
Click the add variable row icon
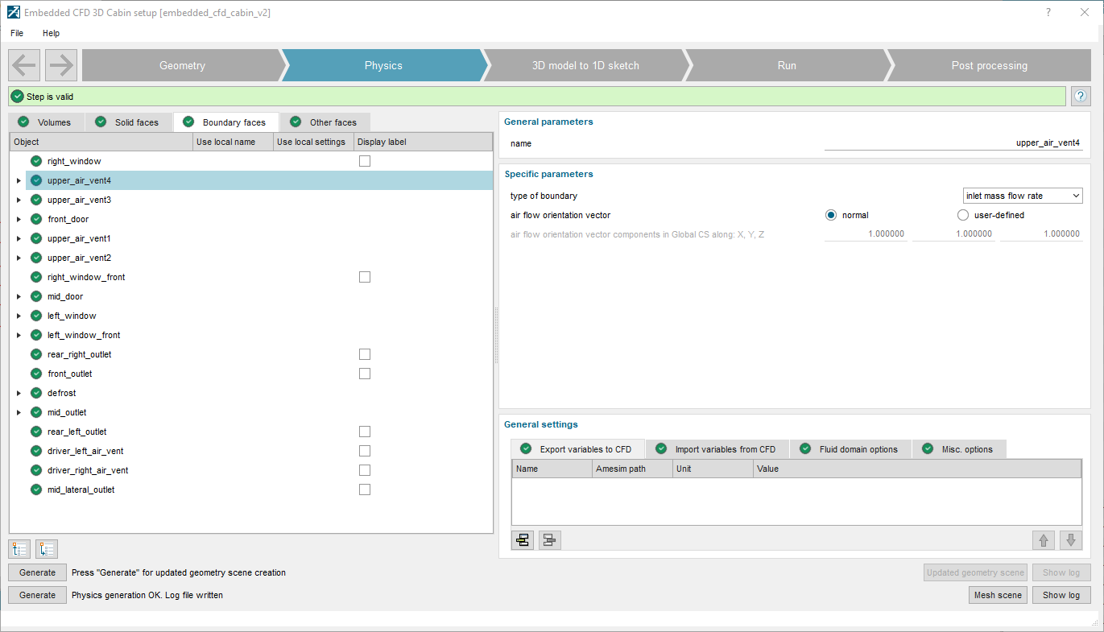click(523, 540)
